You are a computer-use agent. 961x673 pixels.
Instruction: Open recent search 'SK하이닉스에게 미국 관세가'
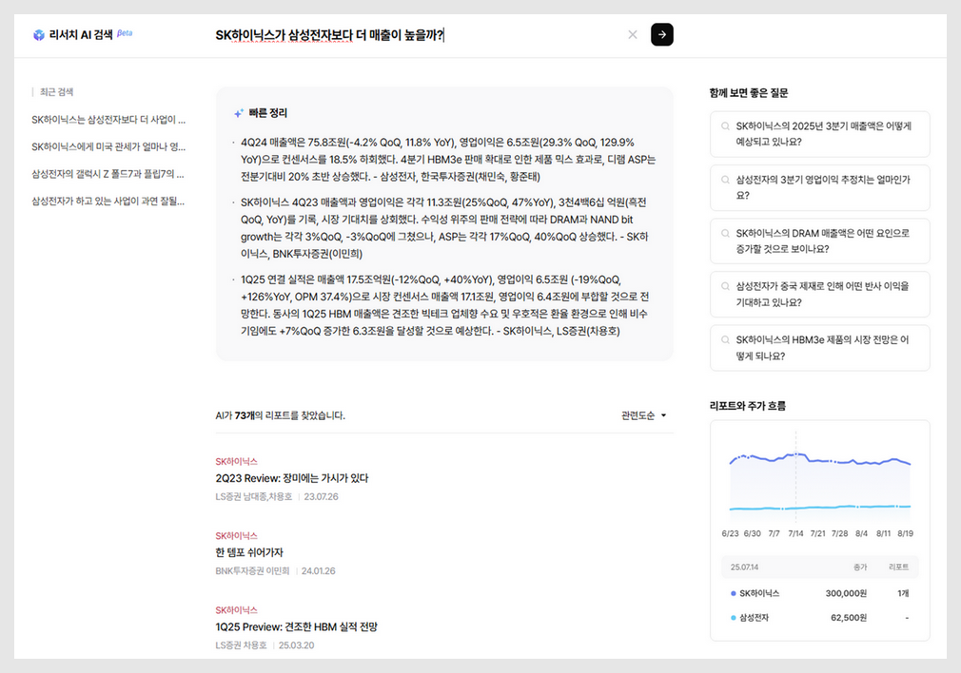[108, 147]
